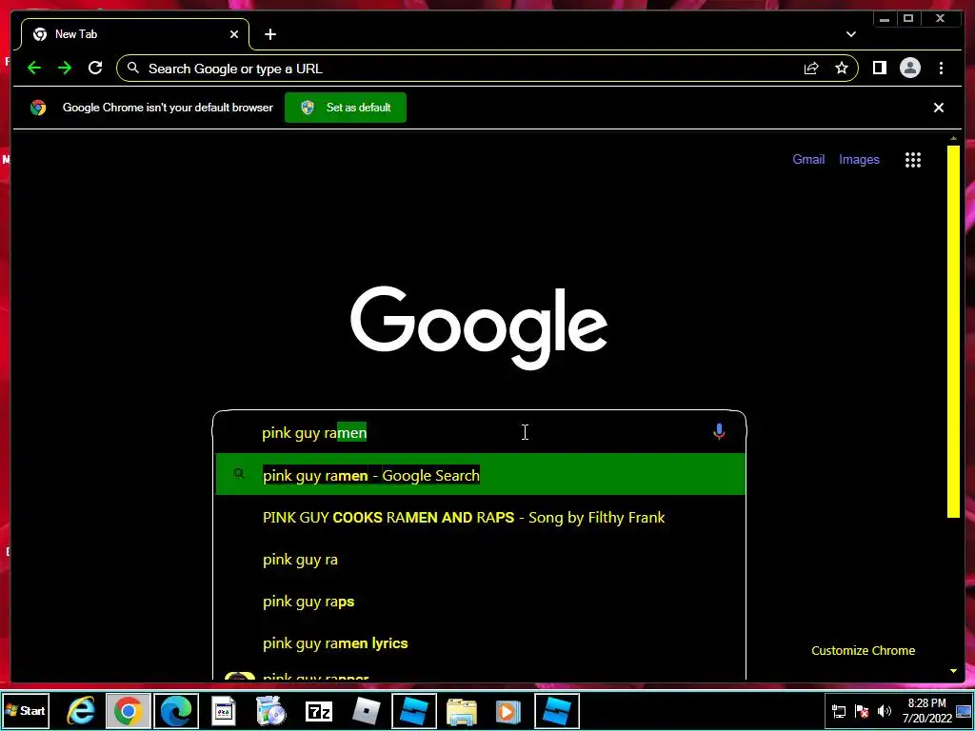Open the Google apps grid
975x731 pixels.
[913, 160]
